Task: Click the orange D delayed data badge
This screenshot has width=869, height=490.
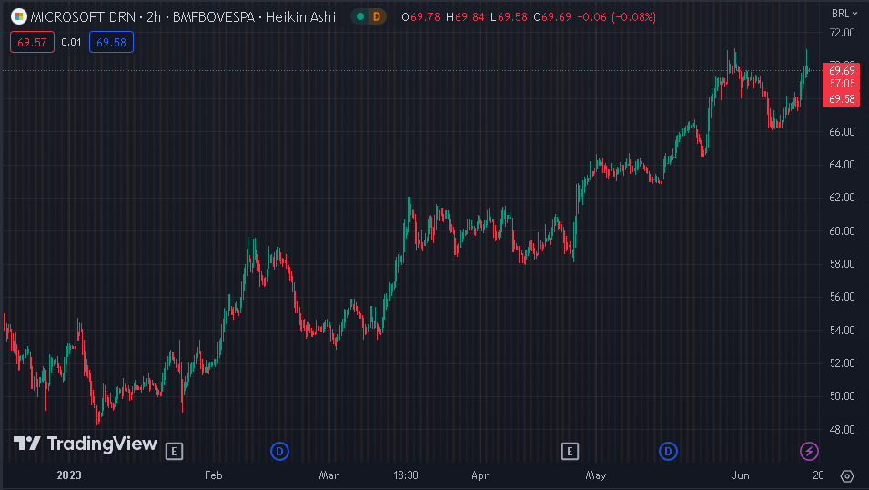Action: pos(377,16)
